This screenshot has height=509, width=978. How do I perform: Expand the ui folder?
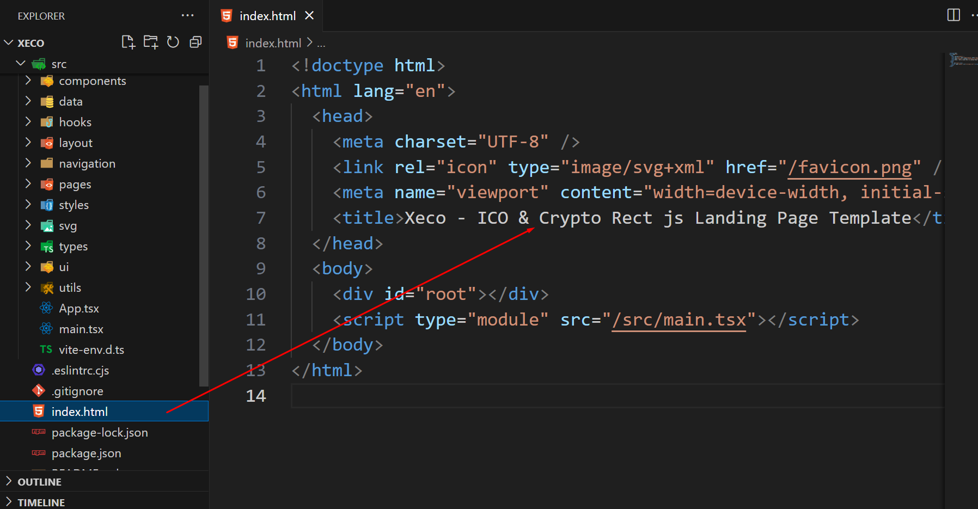[28, 267]
